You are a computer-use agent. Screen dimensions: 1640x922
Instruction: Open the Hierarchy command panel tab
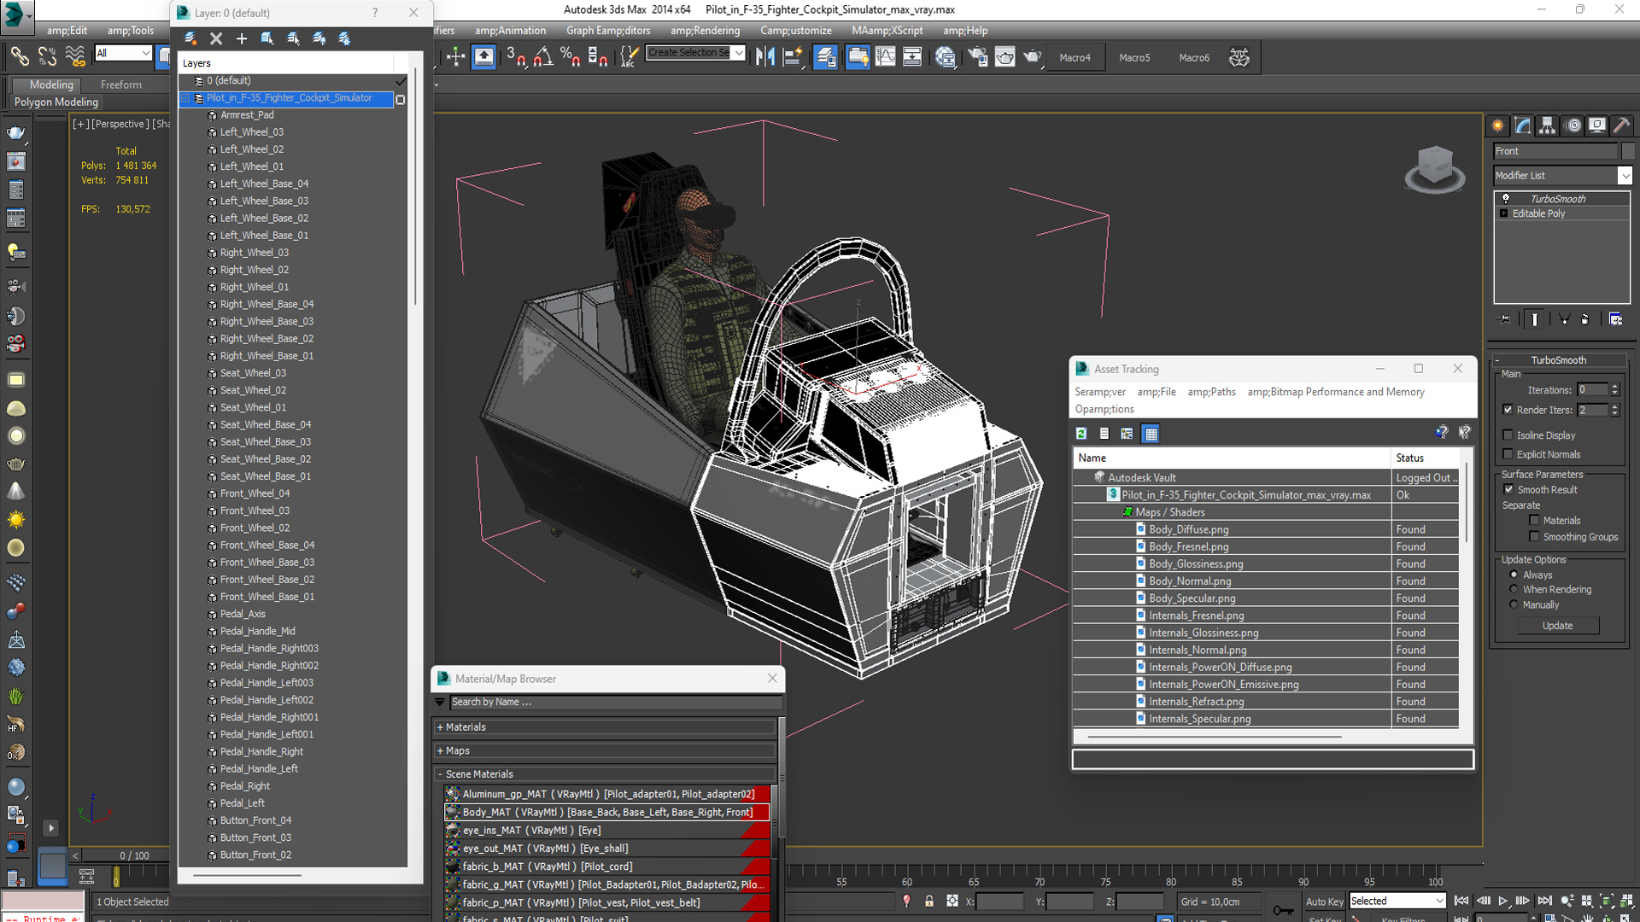tap(1548, 125)
